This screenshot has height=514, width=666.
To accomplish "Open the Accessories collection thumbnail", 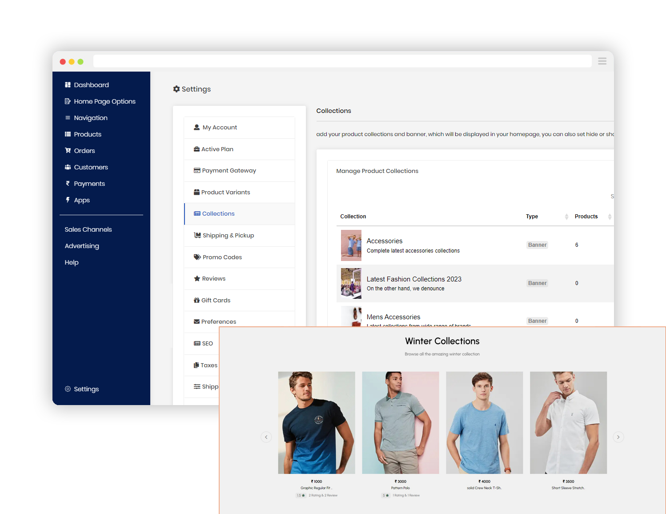I will click(351, 245).
